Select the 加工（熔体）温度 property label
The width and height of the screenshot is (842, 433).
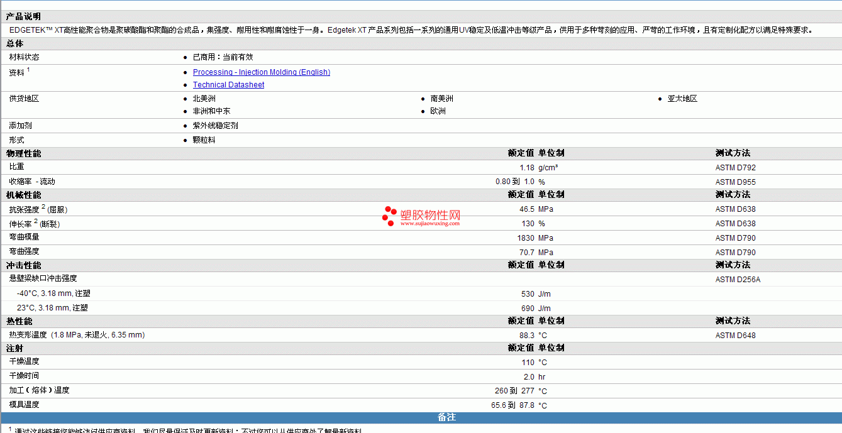coord(39,390)
